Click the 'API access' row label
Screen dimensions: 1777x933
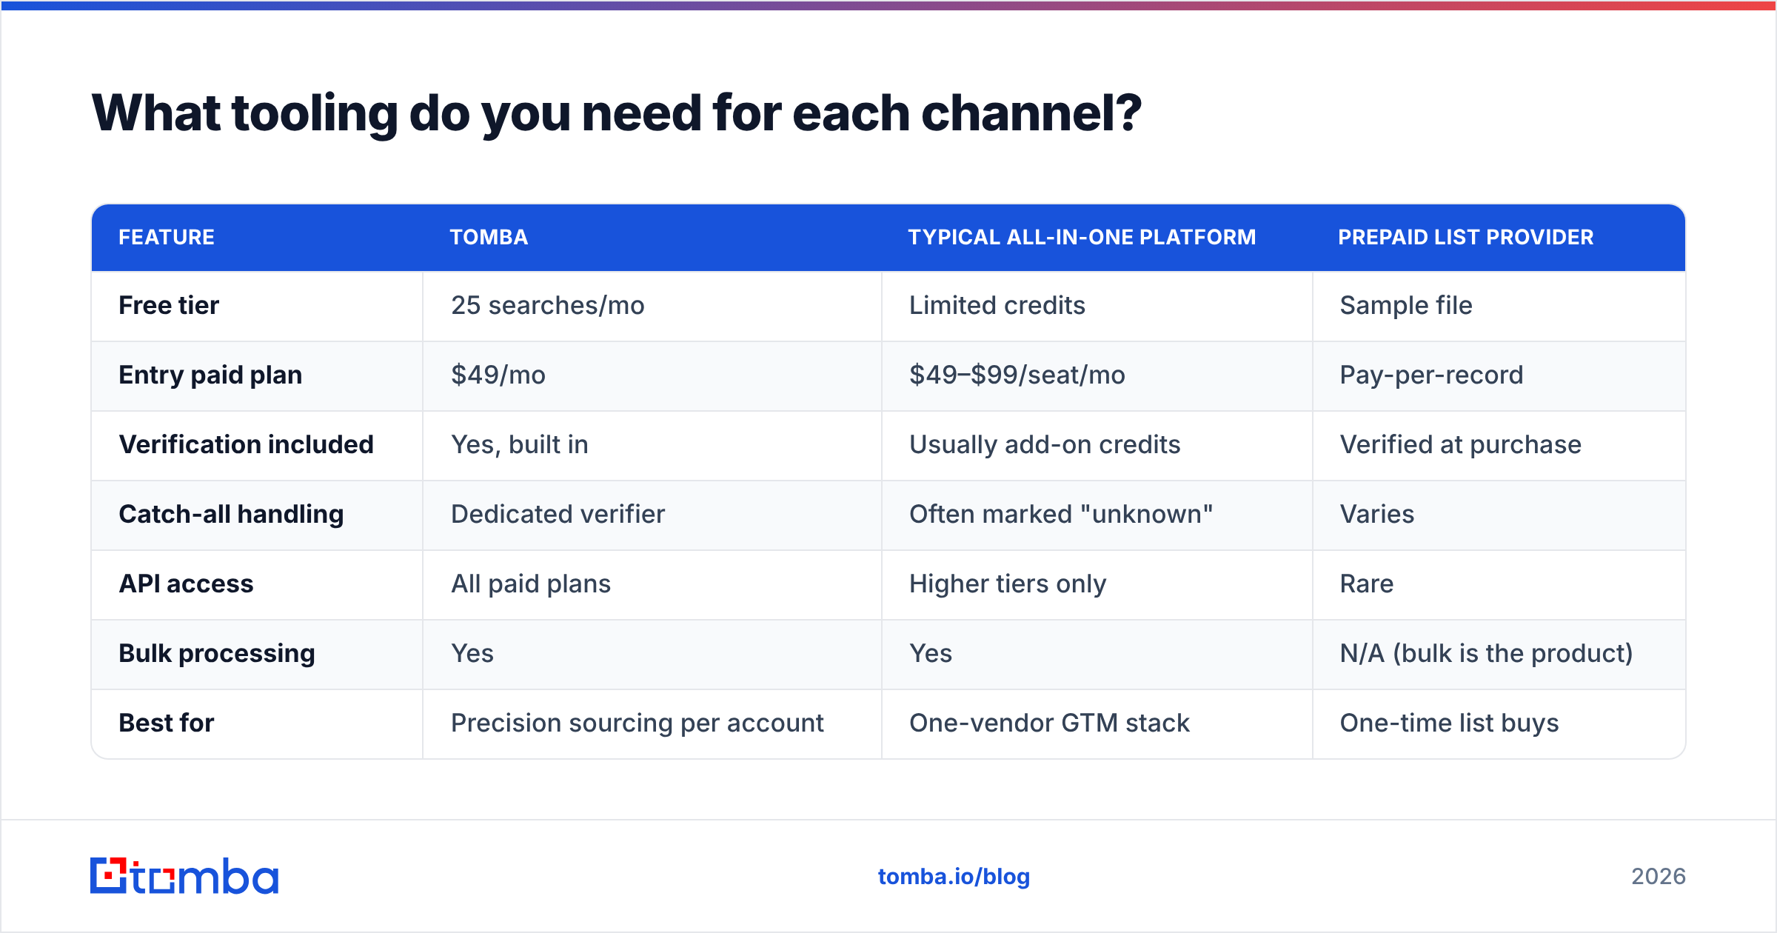187,583
